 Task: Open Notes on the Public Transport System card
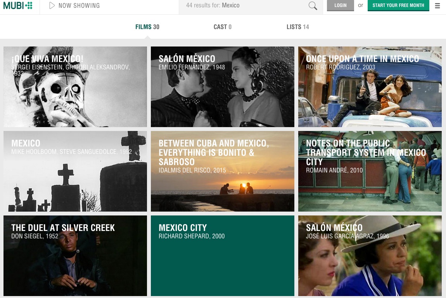pyautogui.click(x=370, y=171)
